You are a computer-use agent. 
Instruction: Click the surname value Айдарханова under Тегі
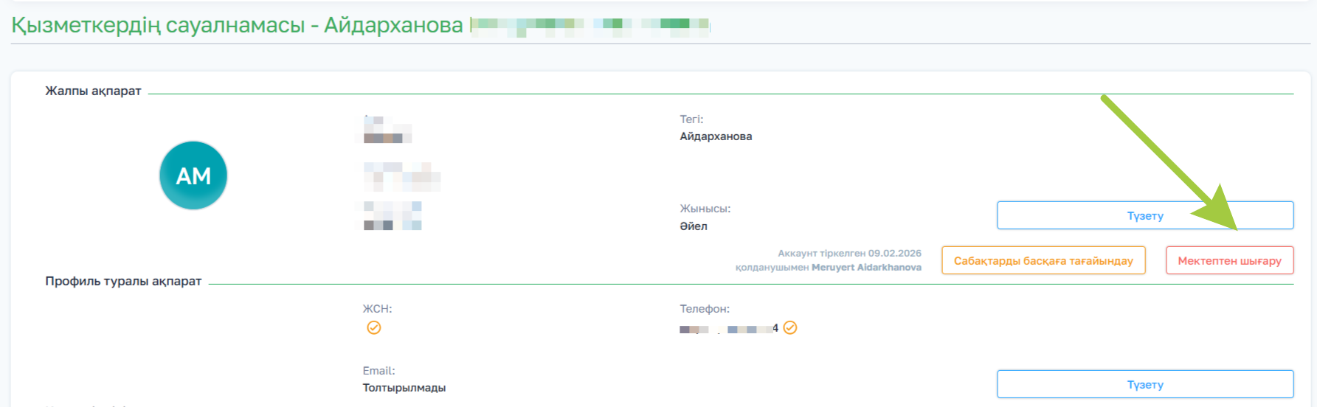(x=716, y=136)
